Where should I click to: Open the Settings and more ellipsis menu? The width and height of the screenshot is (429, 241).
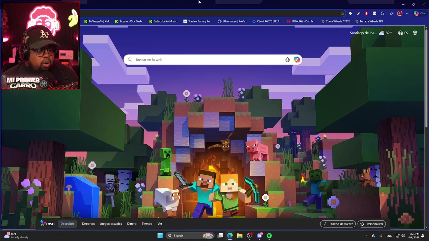coord(408,13)
